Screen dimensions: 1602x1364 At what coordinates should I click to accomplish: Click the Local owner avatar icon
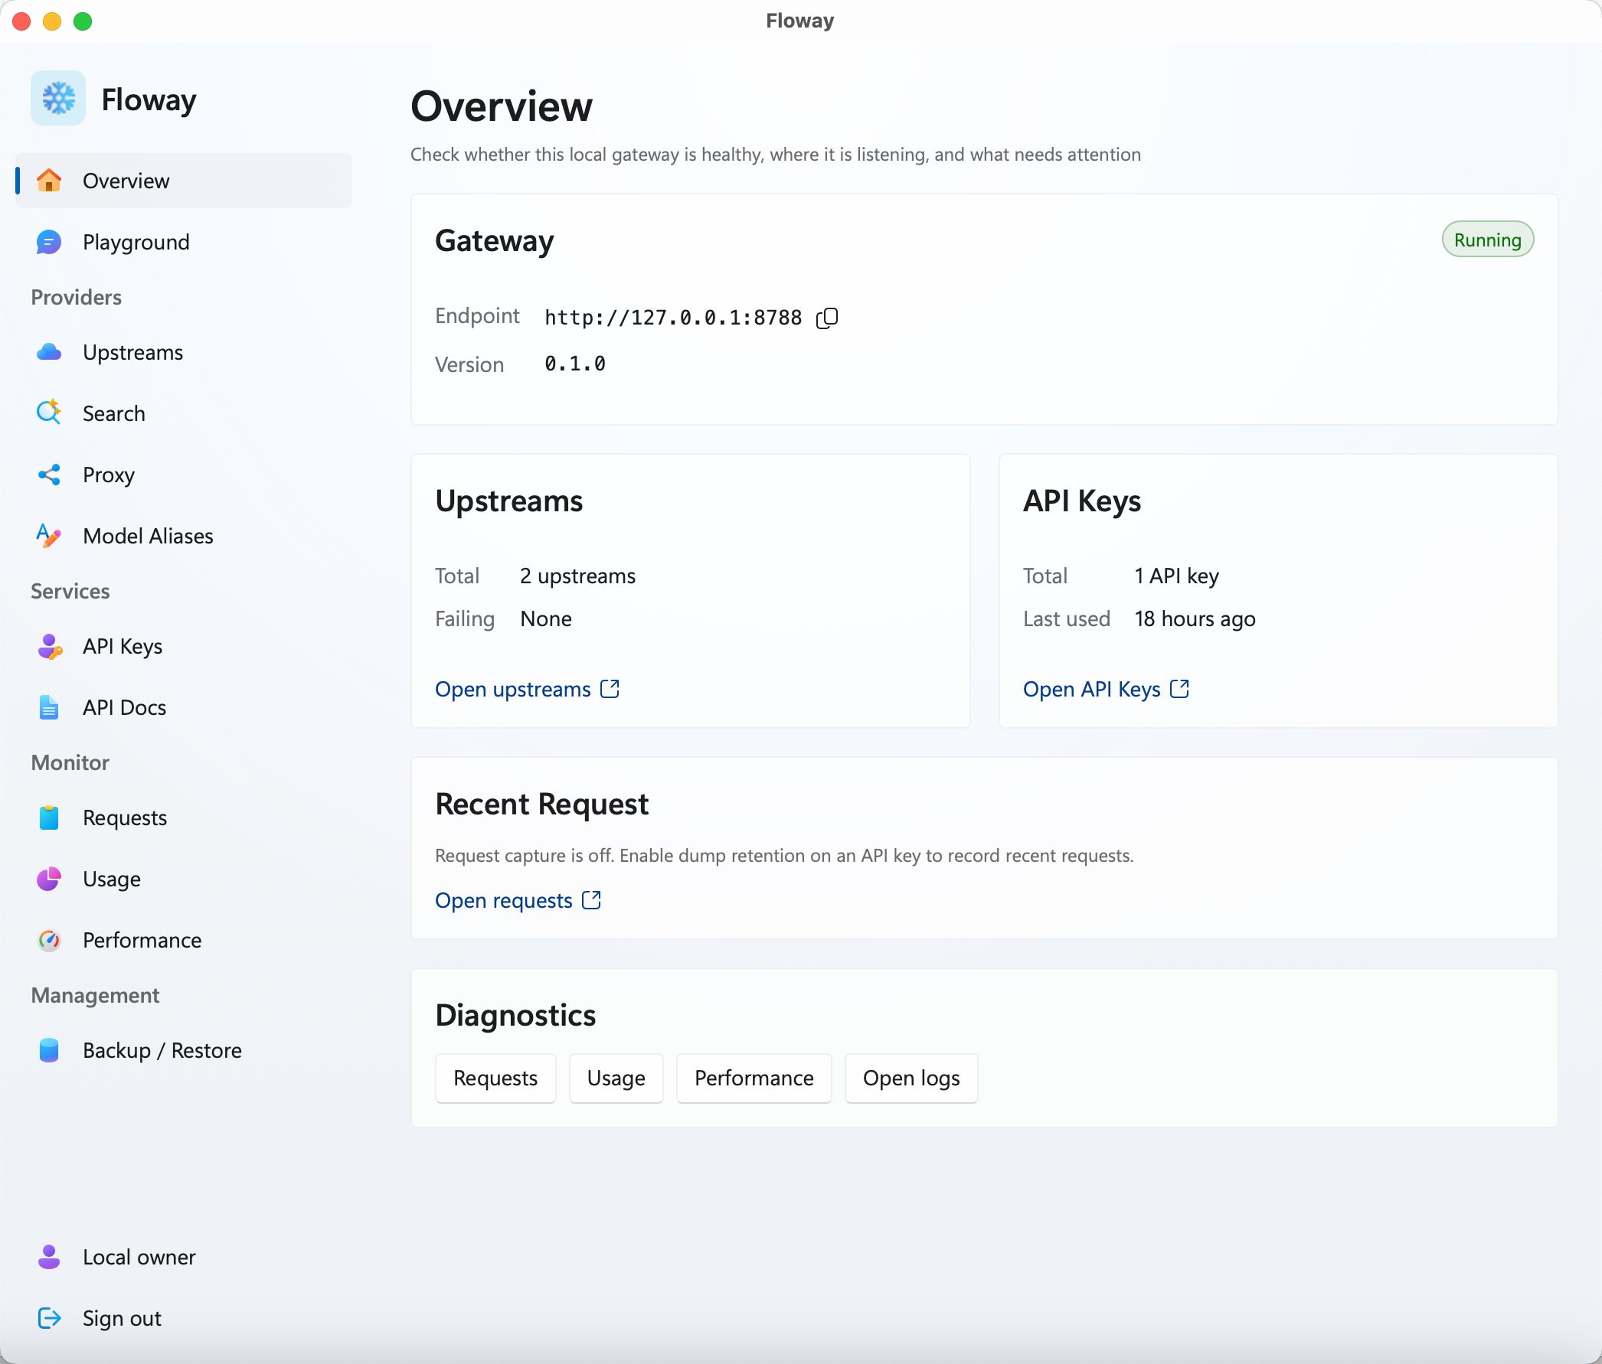click(49, 1257)
